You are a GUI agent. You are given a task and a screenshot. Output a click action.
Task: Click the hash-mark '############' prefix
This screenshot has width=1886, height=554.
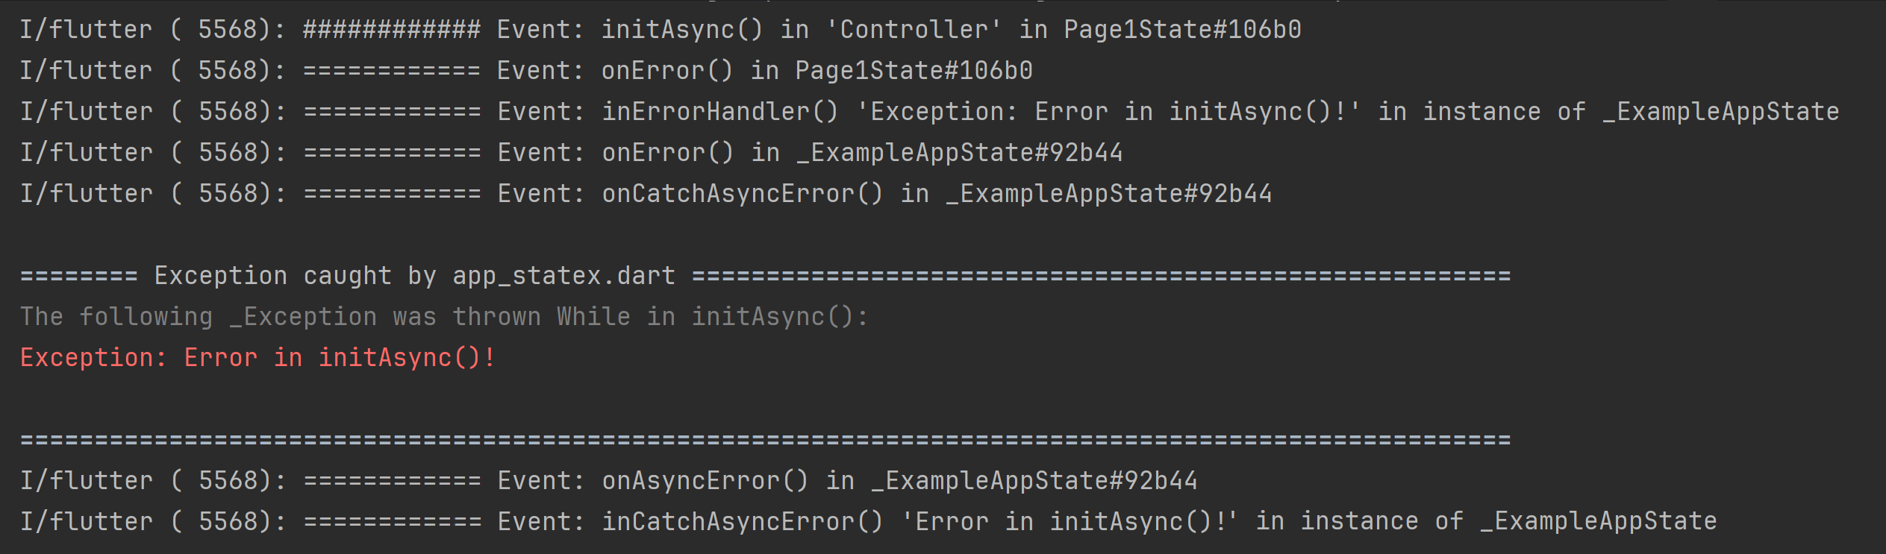click(392, 30)
